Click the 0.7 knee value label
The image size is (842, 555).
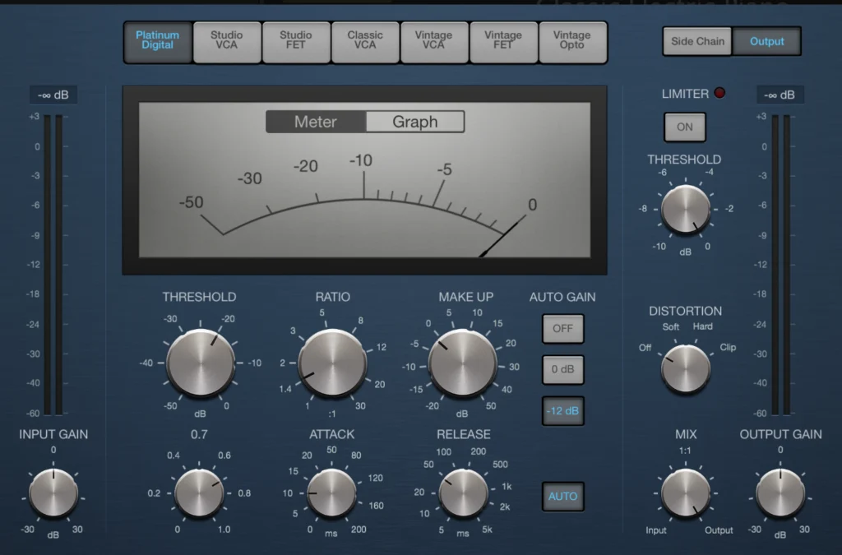(x=199, y=434)
